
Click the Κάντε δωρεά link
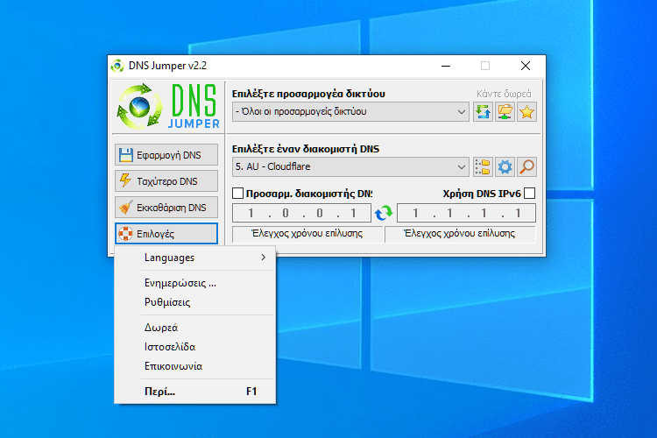(x=504, y=94)
